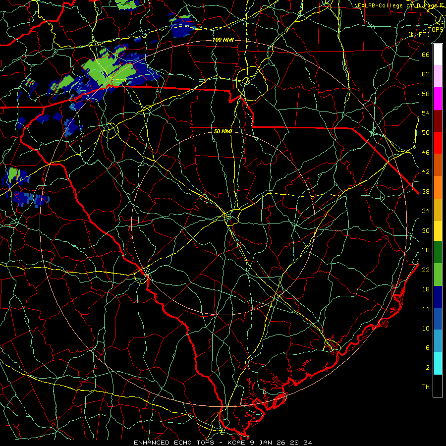Click the legend value 6
Image resolution: width=446 pixels, height=446 pixels.
tap(428, 348)
